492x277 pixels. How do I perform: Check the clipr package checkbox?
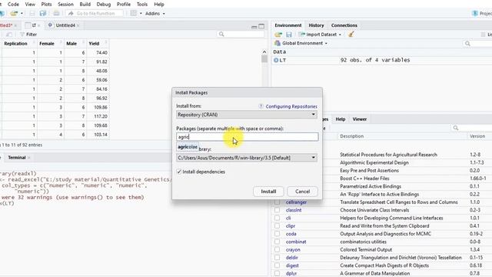click(x=277, y=225)
